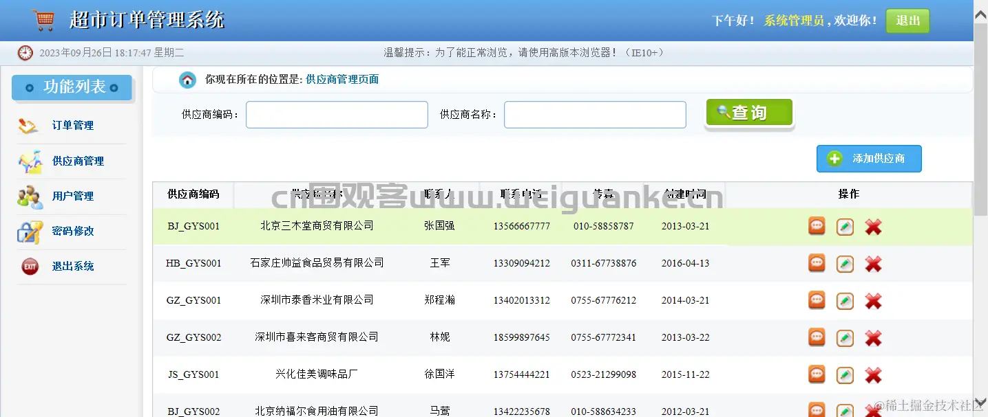Click the 添加供应商 button

[869, 159]
